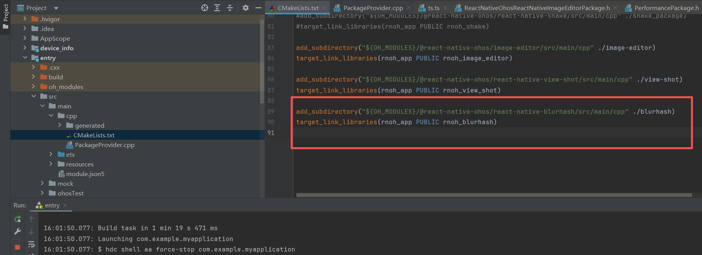The height and width of the screenshot is (255, 702).
Task: Close the PackageProvider.cpp tab
Action: point(409,8)
